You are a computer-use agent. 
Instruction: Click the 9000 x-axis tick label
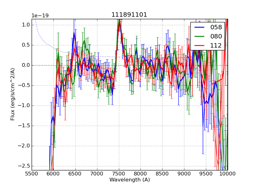184,174
